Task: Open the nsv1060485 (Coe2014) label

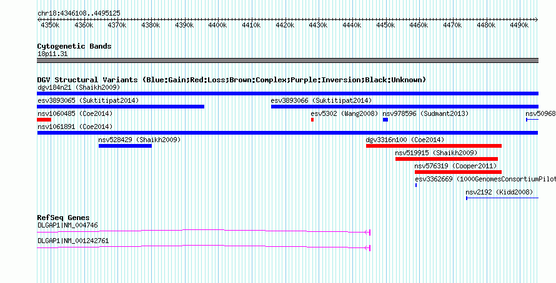Action: coord(75,113)
